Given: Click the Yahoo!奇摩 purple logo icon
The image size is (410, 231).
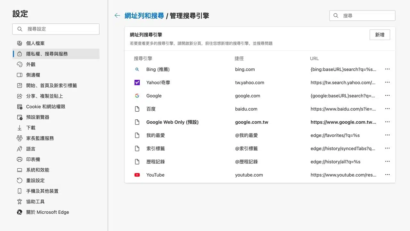Looking at the screenshot, I should point(137,83).
